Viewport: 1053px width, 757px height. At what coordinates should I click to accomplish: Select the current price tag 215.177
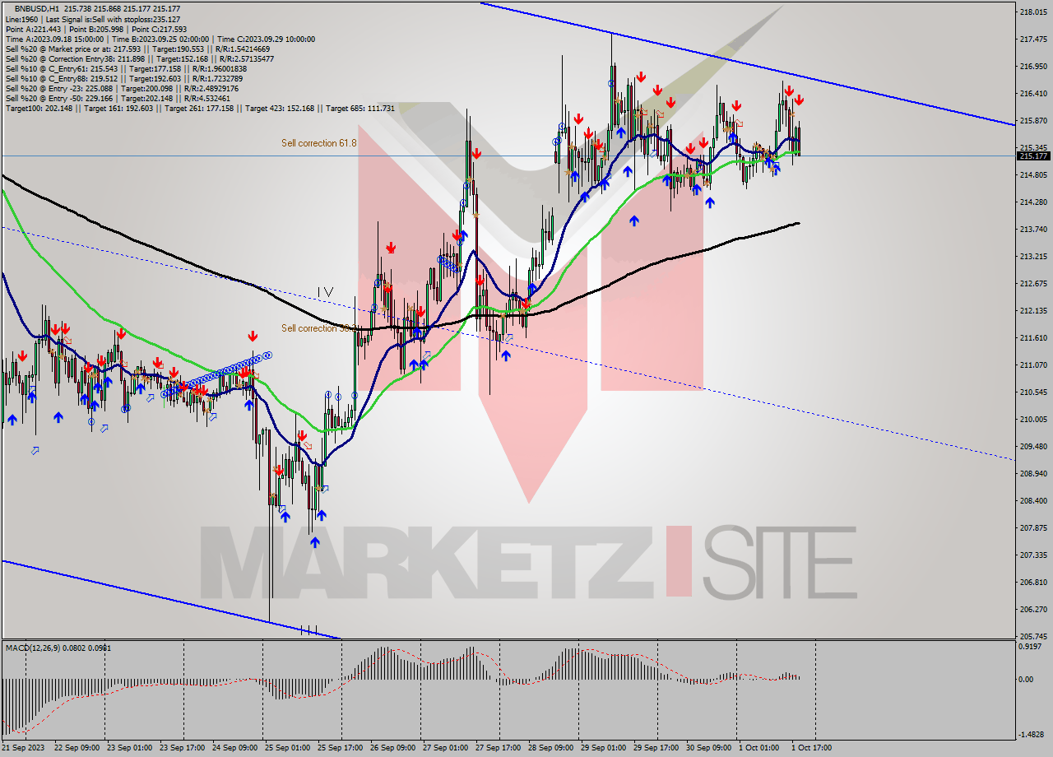pyautogui.click(x=1033, y=156)
